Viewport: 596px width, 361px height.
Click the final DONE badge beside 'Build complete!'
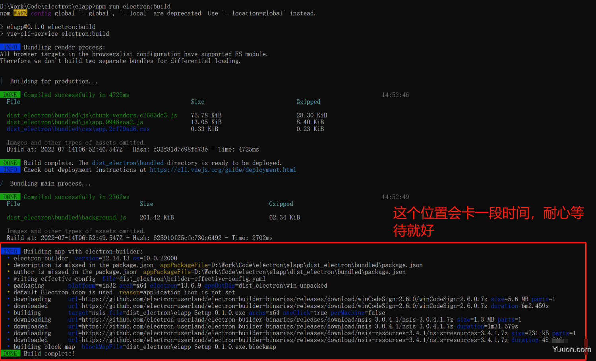10,353
